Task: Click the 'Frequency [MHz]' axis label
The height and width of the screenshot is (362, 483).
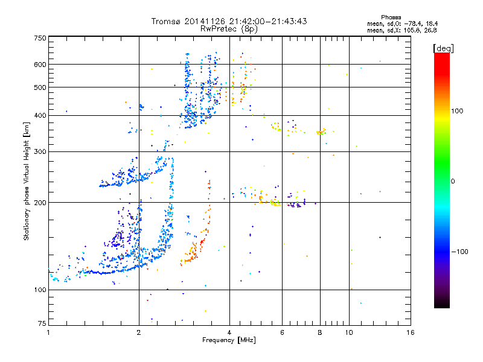Action: pos(229,340)
